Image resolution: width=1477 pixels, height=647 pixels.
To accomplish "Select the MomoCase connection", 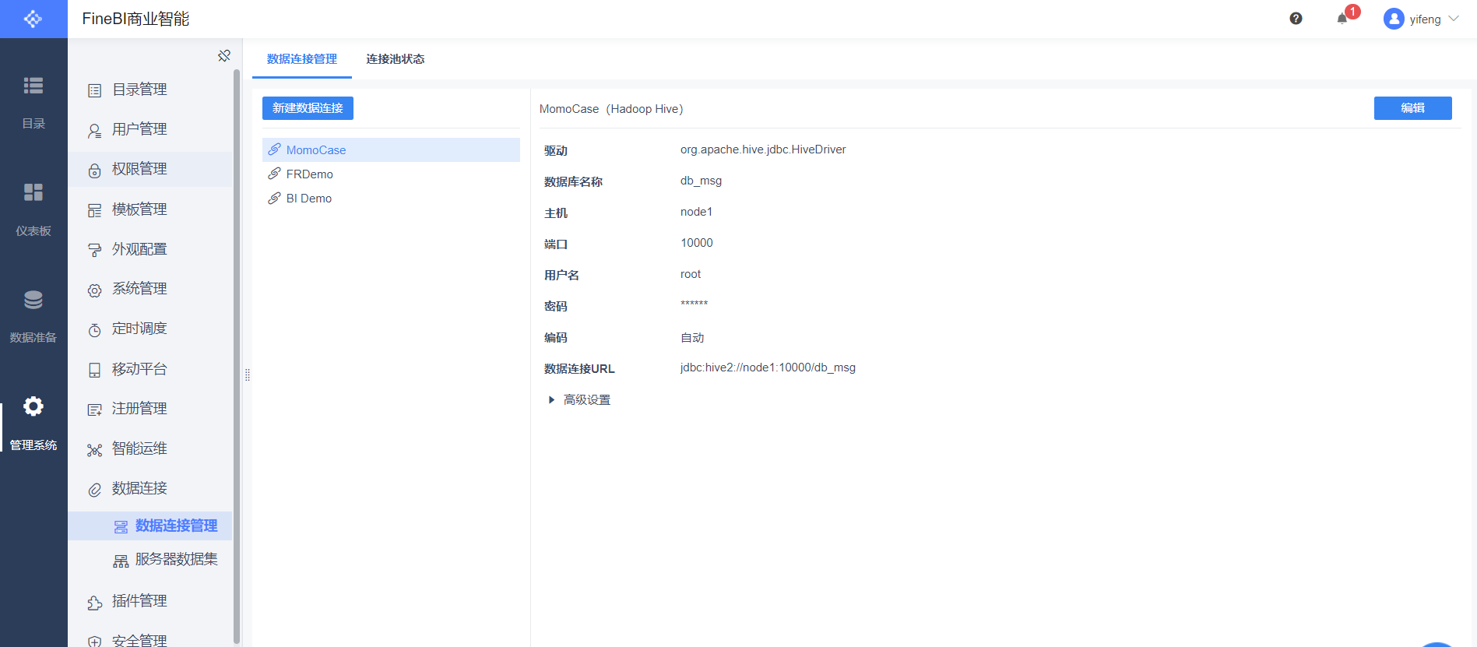I will point(391,149).
